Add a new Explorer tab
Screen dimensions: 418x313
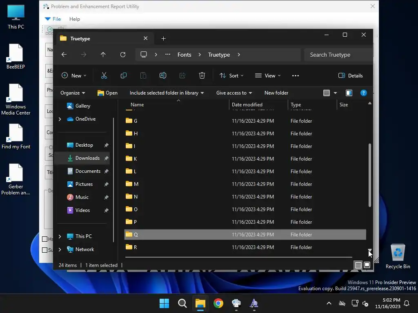pyautogui.click(x=163, y=39)
